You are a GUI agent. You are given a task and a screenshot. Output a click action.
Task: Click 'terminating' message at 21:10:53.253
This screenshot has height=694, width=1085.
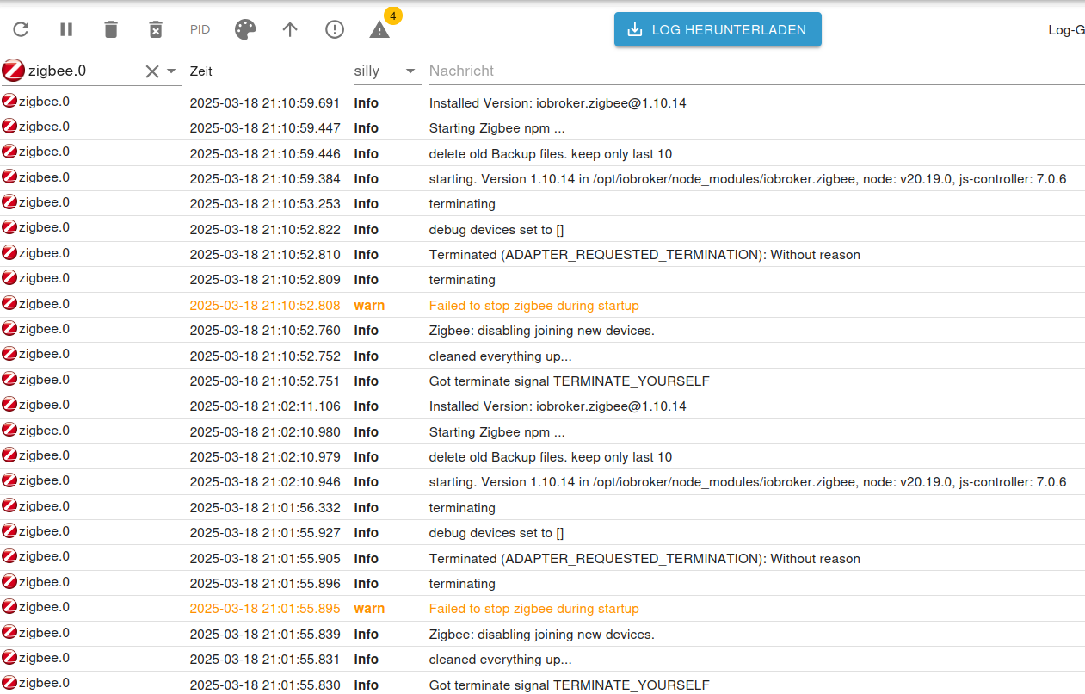point(462,204)
